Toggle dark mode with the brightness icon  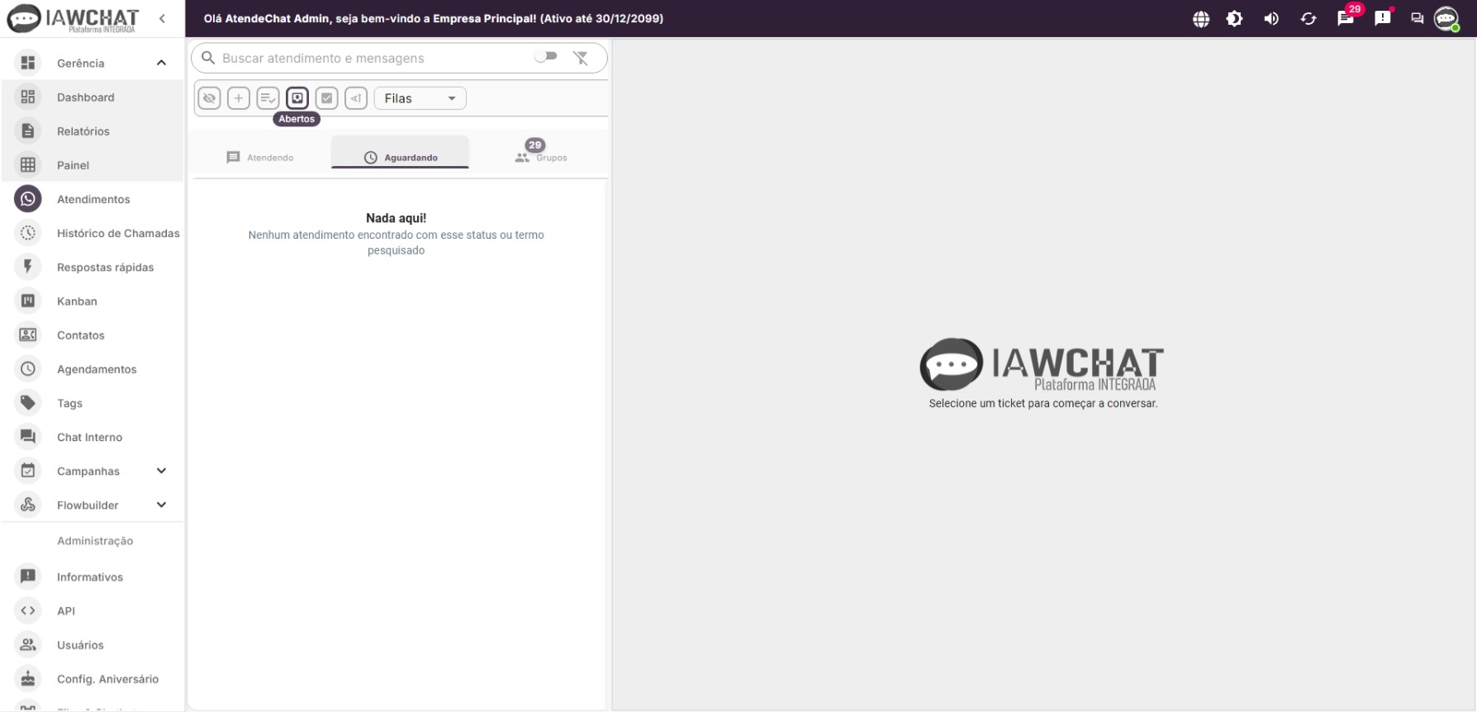point(1234,19)
